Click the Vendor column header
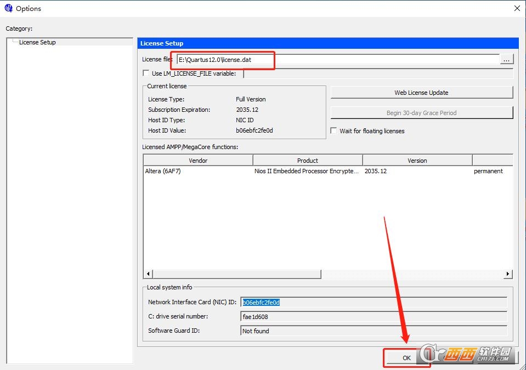This screenshot has height=370, width=526. point(198,161)
